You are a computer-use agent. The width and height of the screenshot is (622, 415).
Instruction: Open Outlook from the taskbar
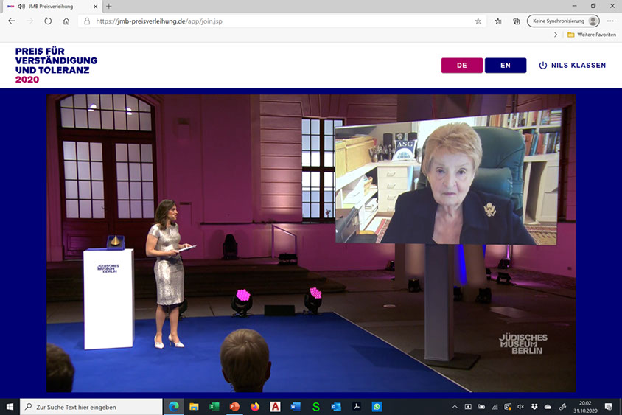tap(336, 406)
